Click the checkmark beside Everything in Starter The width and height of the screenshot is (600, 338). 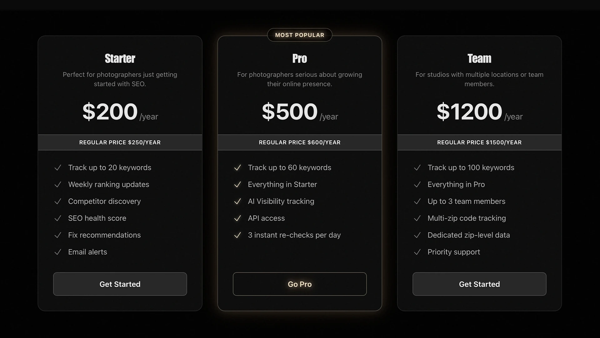coord(237,185)
